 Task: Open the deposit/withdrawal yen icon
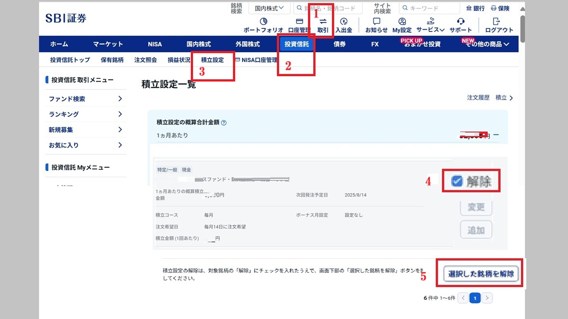coord(343,22)
